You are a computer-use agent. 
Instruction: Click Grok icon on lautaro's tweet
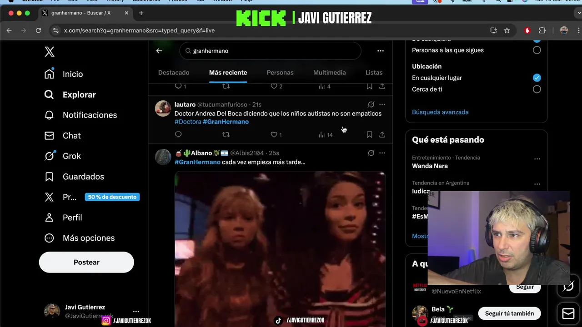point(371,104)
